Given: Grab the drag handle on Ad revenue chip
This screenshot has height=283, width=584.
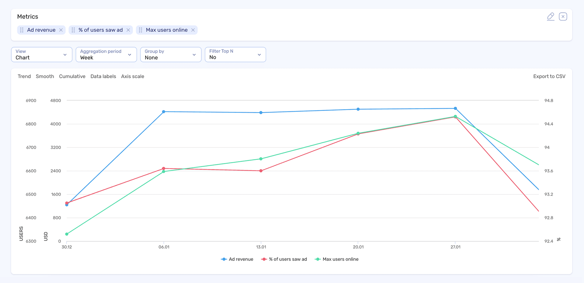Looking at the screenshot, I should coord(21,30).
